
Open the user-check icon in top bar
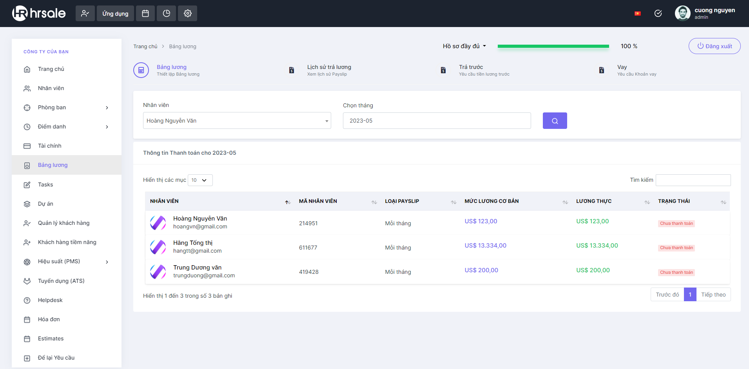[x=85, y=13]
